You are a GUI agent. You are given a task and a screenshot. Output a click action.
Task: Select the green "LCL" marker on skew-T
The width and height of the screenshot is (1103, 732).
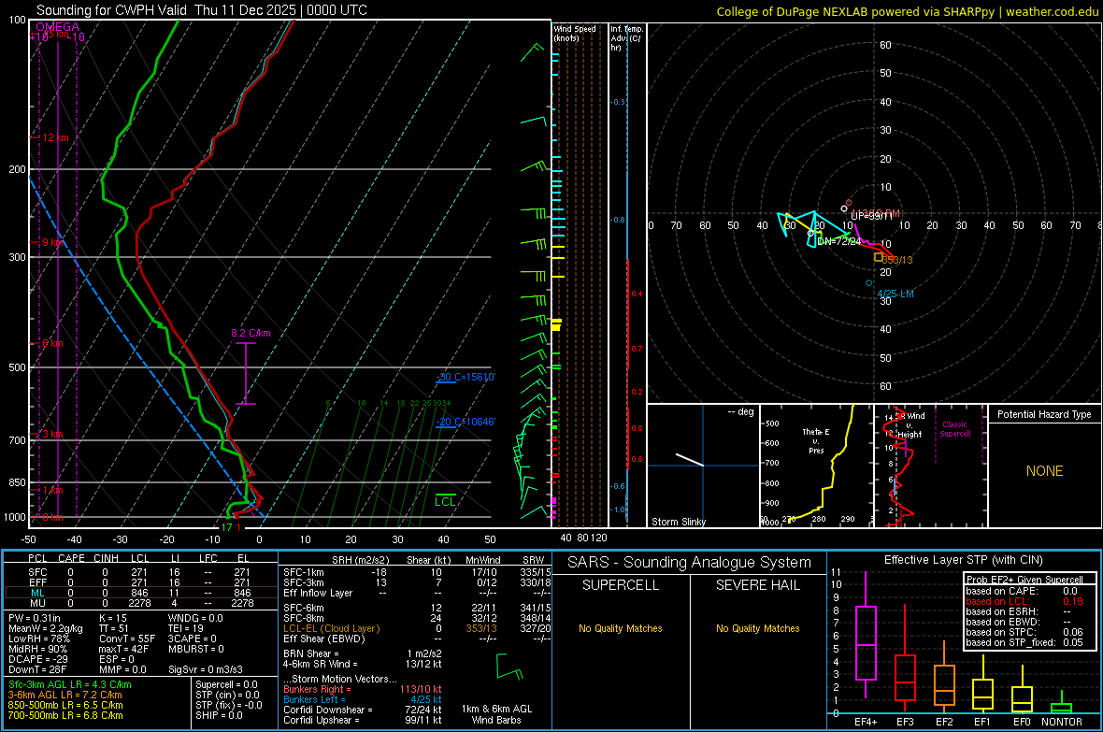pos(445,501)
